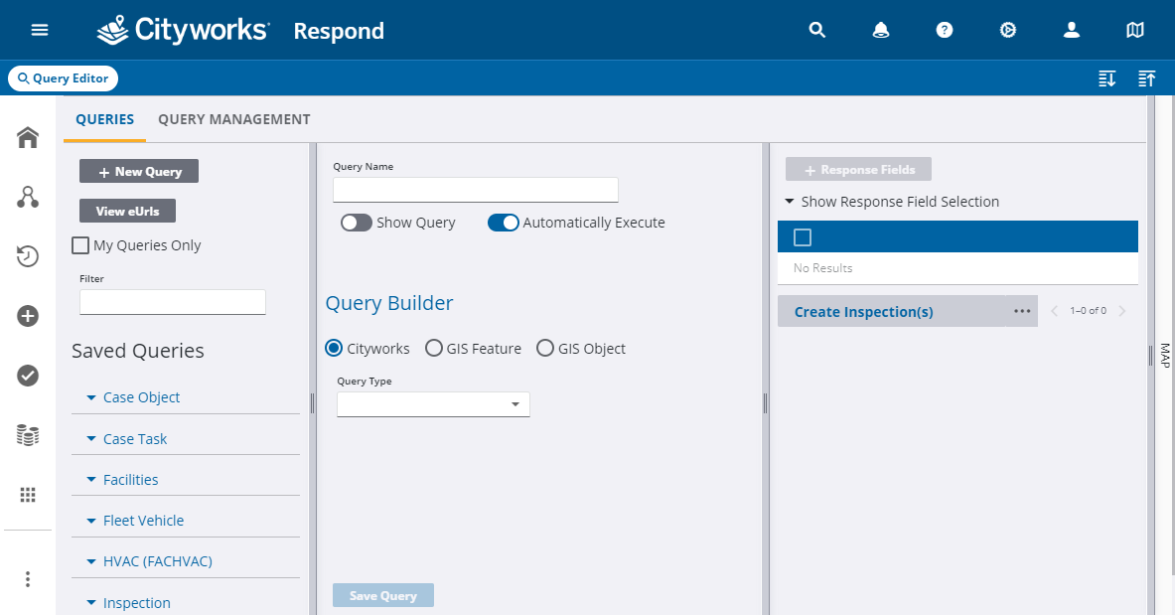Click the plus create sidebar icon

(28, 316)
